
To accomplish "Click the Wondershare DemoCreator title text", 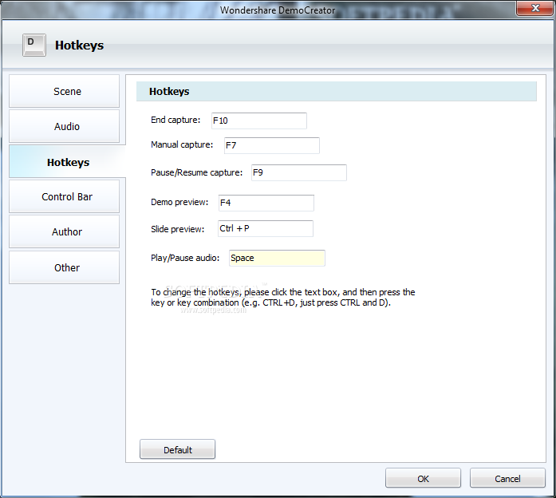I will pyautogui.click(x=278, y=10).
